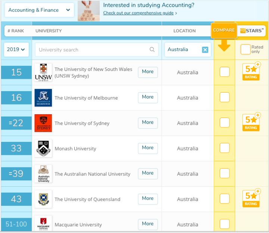The image size is (269, 233).
Task: Click the rank 15 cell
Action: [16, 72]
